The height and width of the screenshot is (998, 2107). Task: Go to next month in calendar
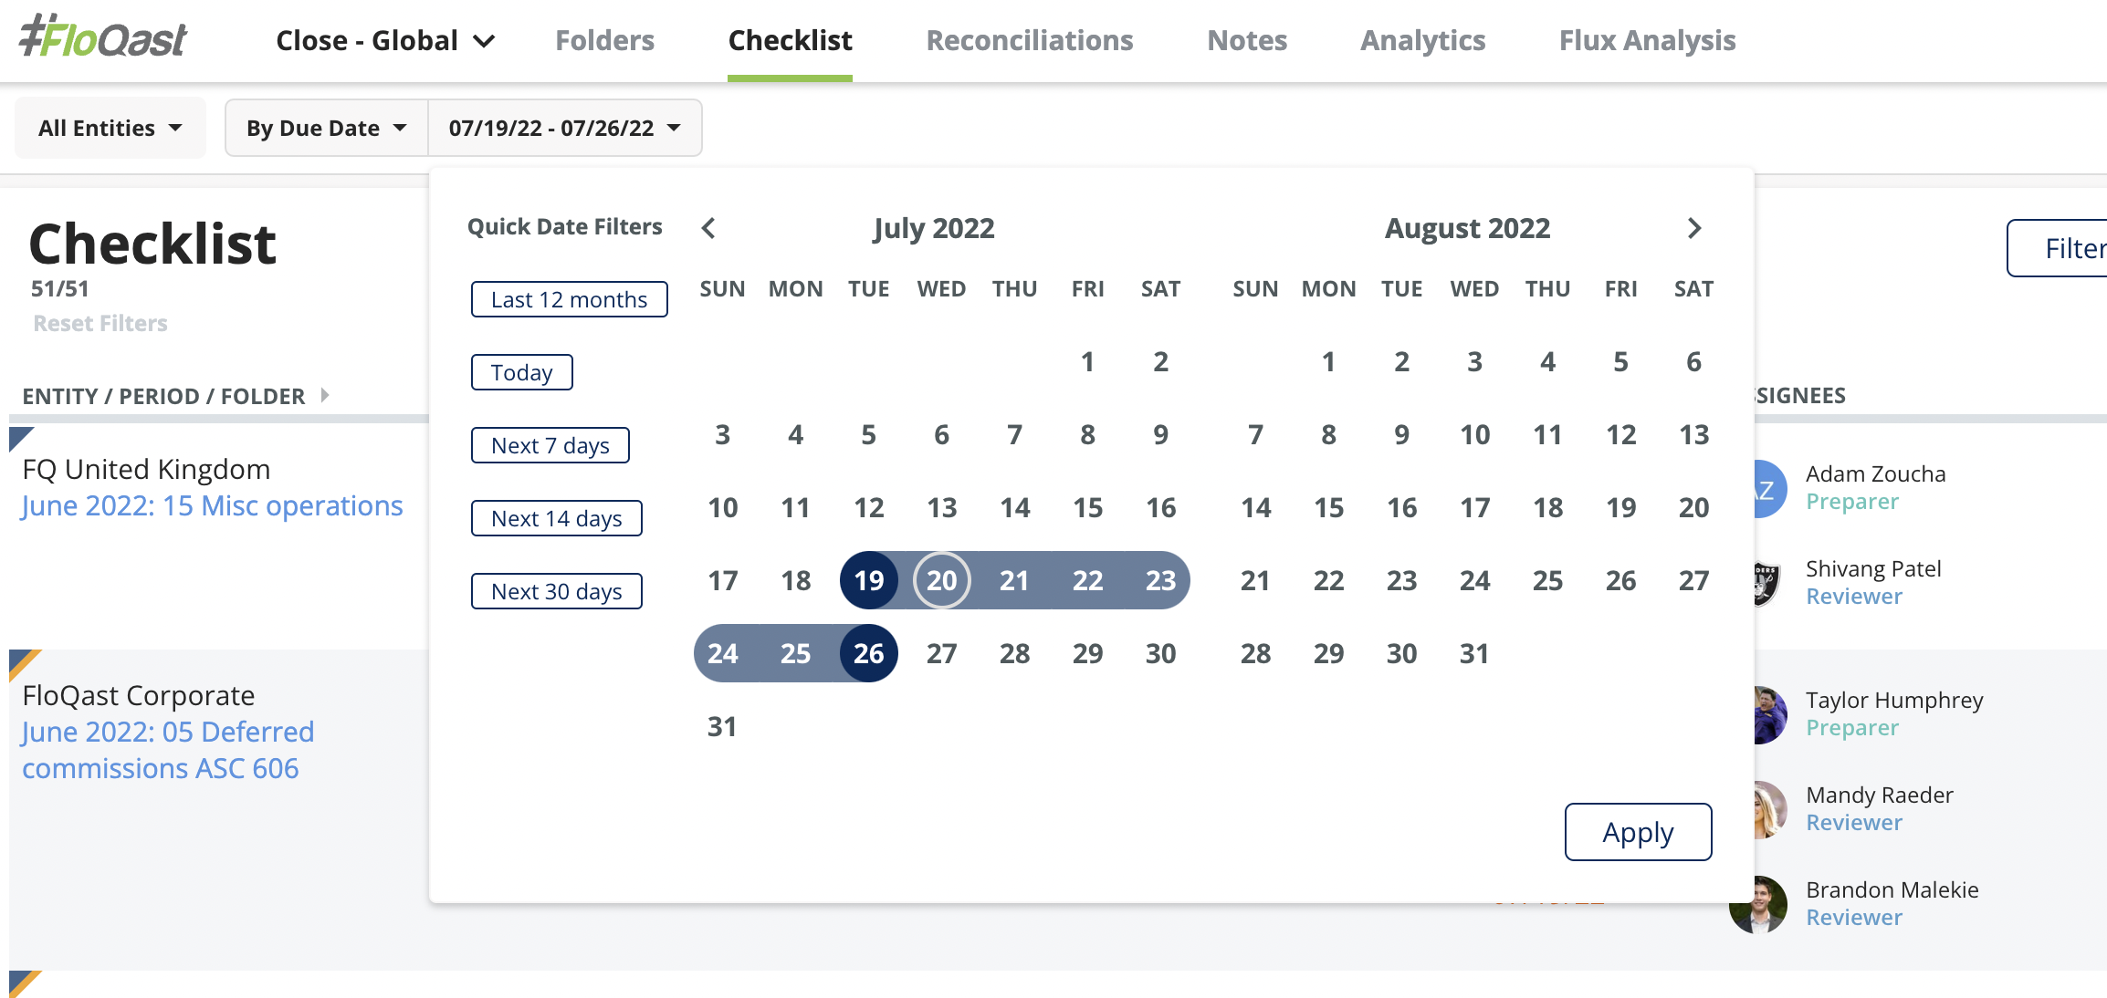point(1694,228)
